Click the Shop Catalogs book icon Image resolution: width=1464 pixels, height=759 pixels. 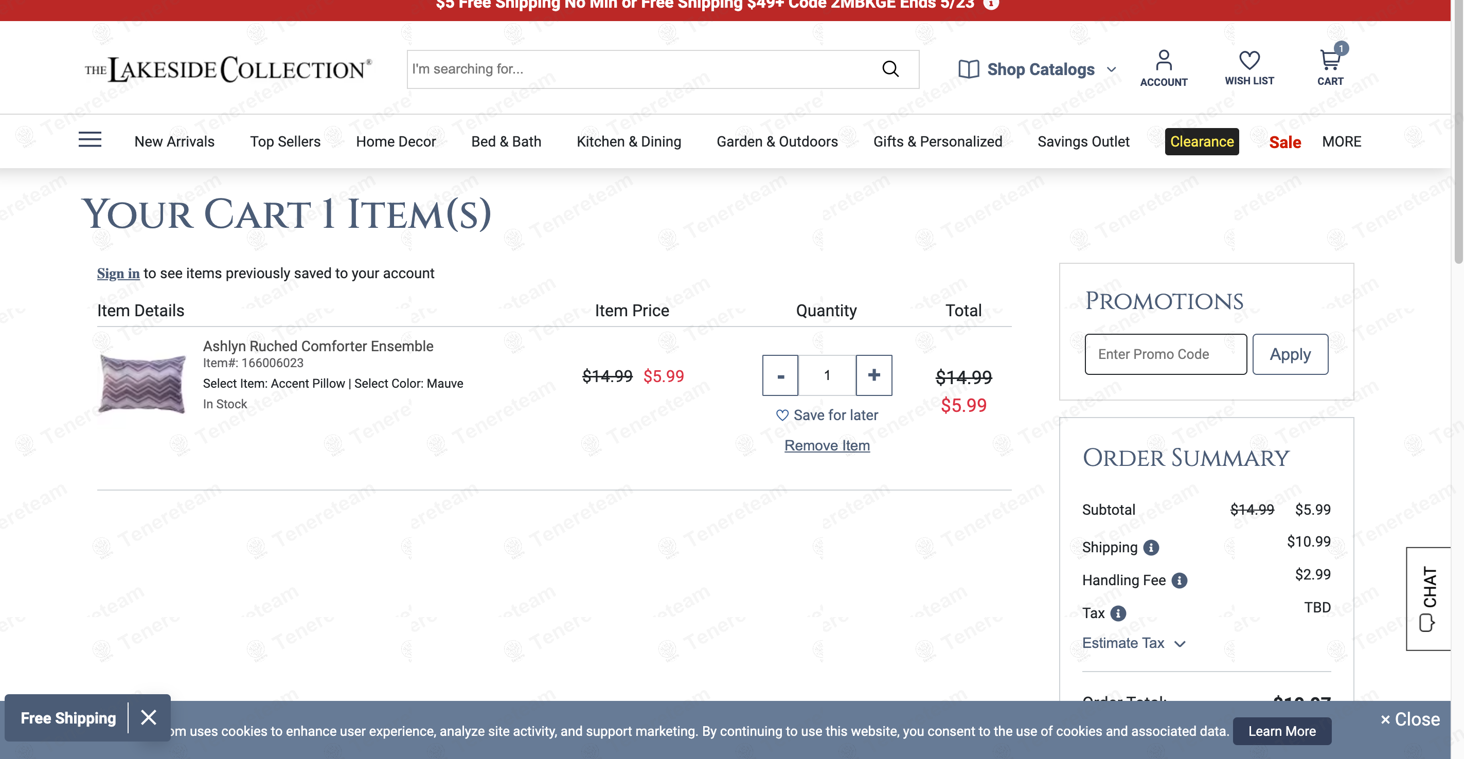(969, 69)
